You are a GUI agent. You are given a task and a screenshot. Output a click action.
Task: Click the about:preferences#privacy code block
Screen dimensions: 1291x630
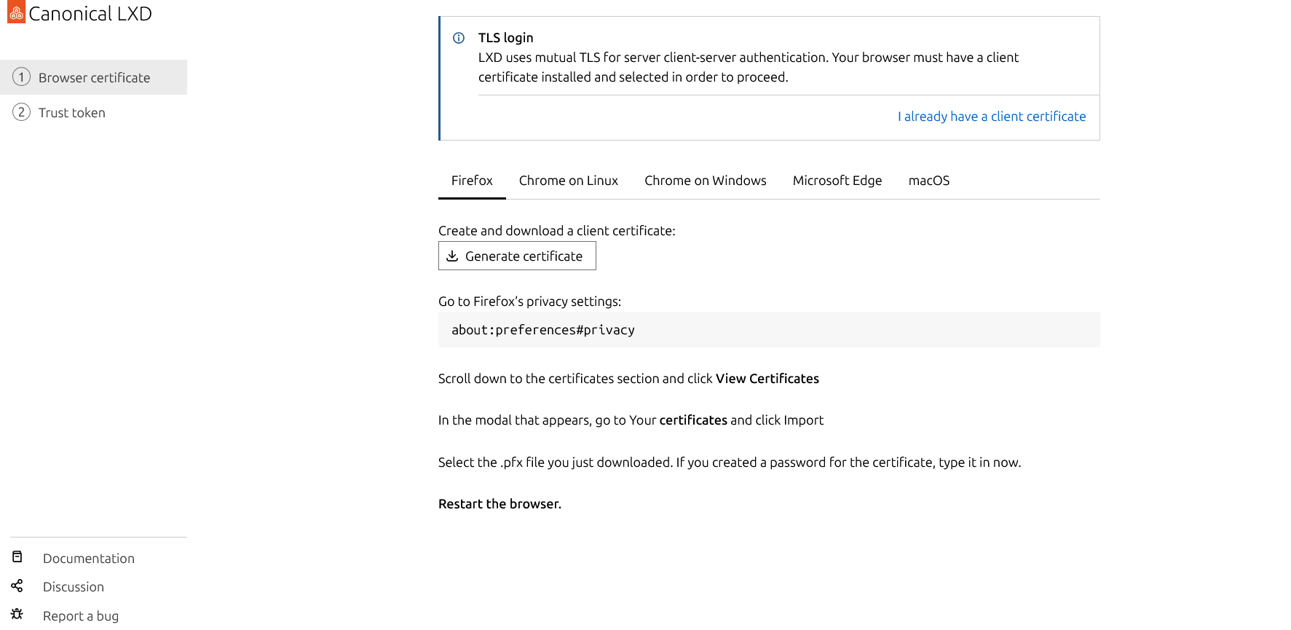coord(768,330)
